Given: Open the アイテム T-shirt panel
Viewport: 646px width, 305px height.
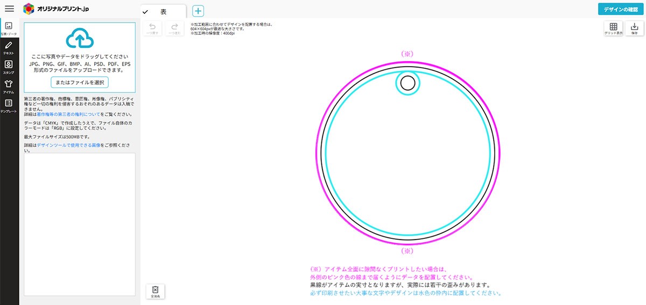Looking at the screenshot, I should click(9, 86).
